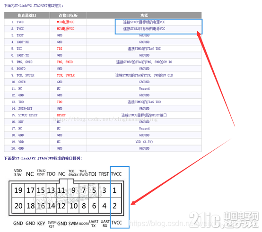Click pin 4 in the connector diagram
262x232 pixels.
[104, 206]
